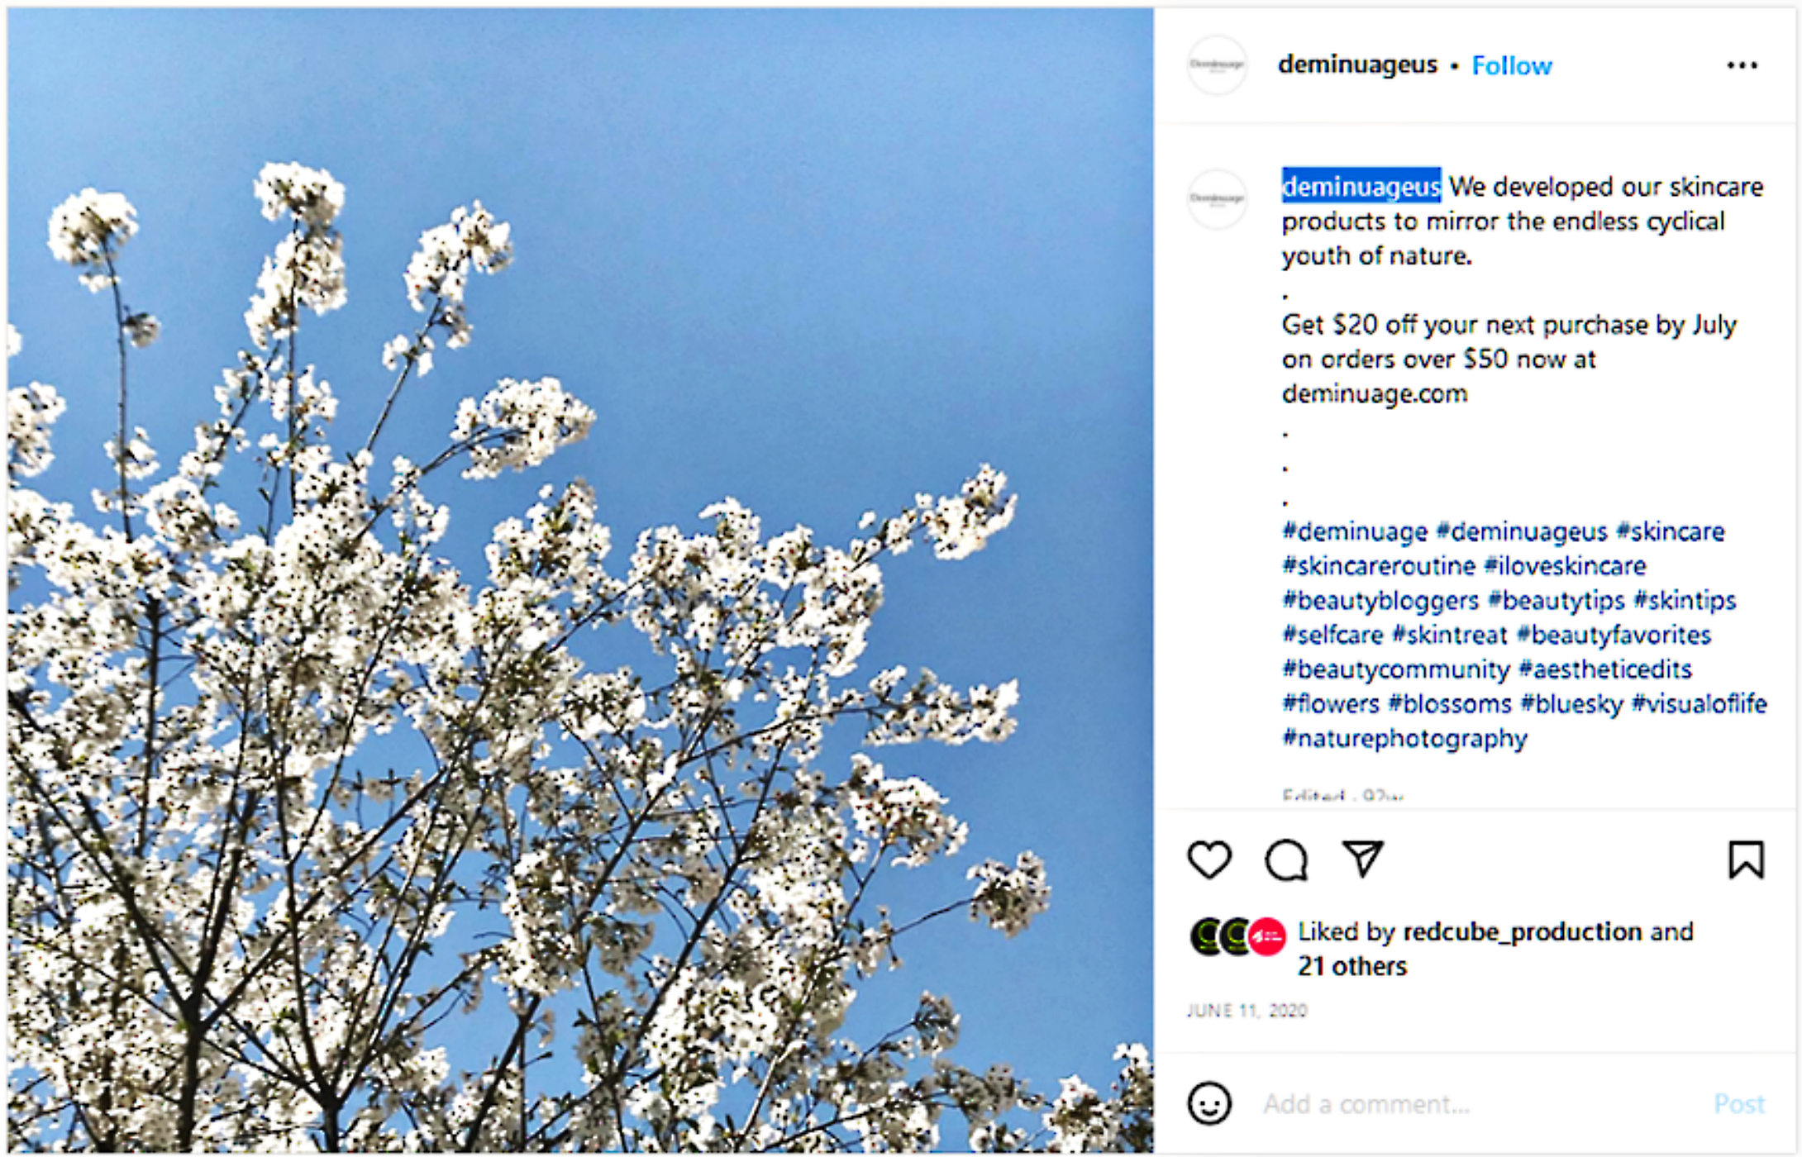Like the post with the heart icon
The image size is (1802, 1157).
point(1209,859)
